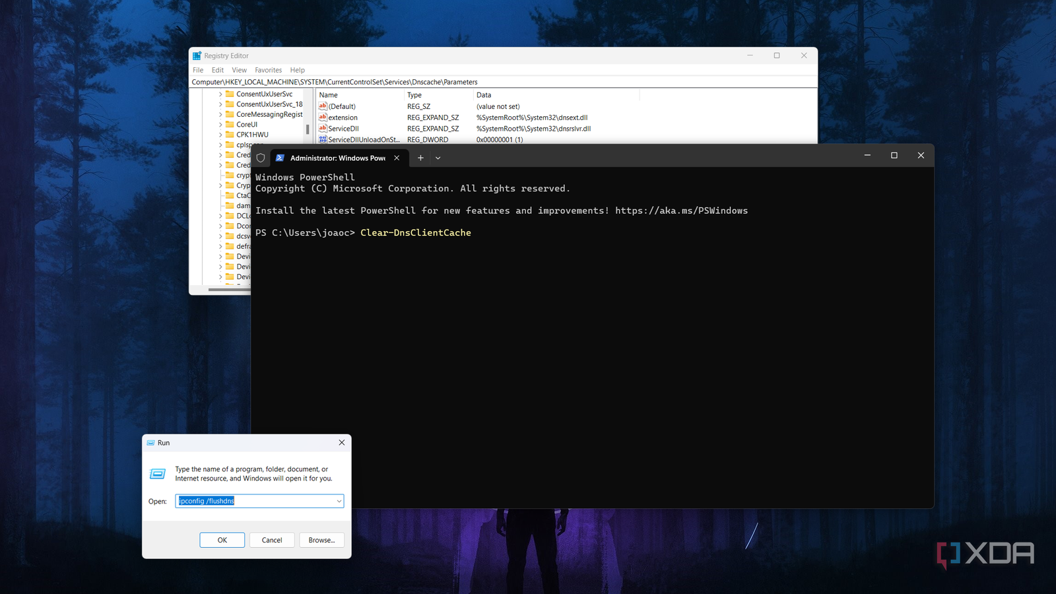This screenshot has width=1056, height=594.
Task: Click the registry tree vertical scrollbar
Action: click(308, 129)
